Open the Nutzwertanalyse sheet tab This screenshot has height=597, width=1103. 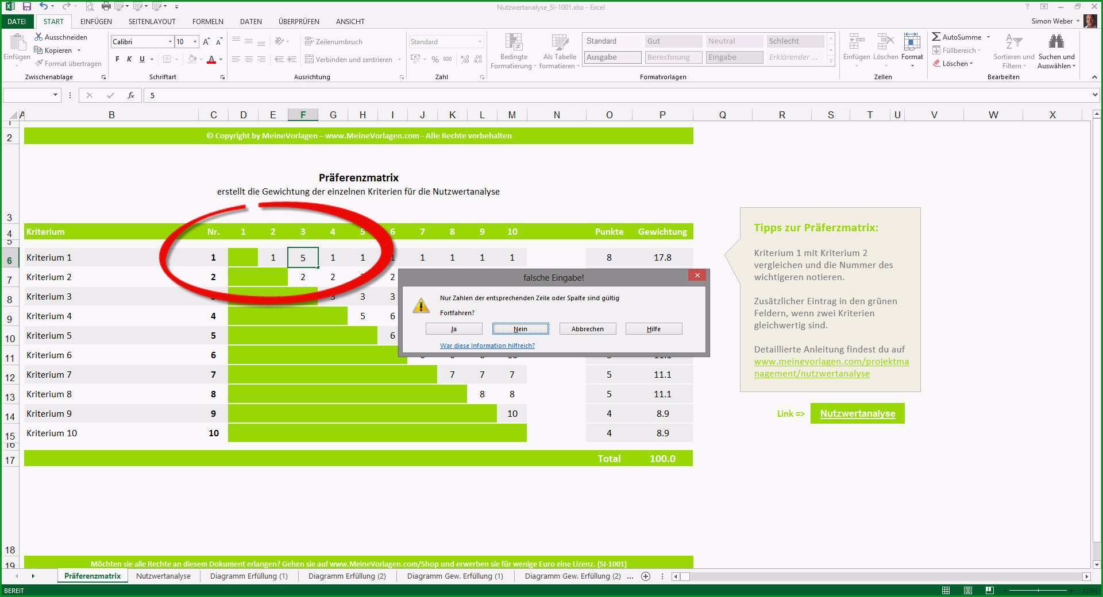coord(163,576)
